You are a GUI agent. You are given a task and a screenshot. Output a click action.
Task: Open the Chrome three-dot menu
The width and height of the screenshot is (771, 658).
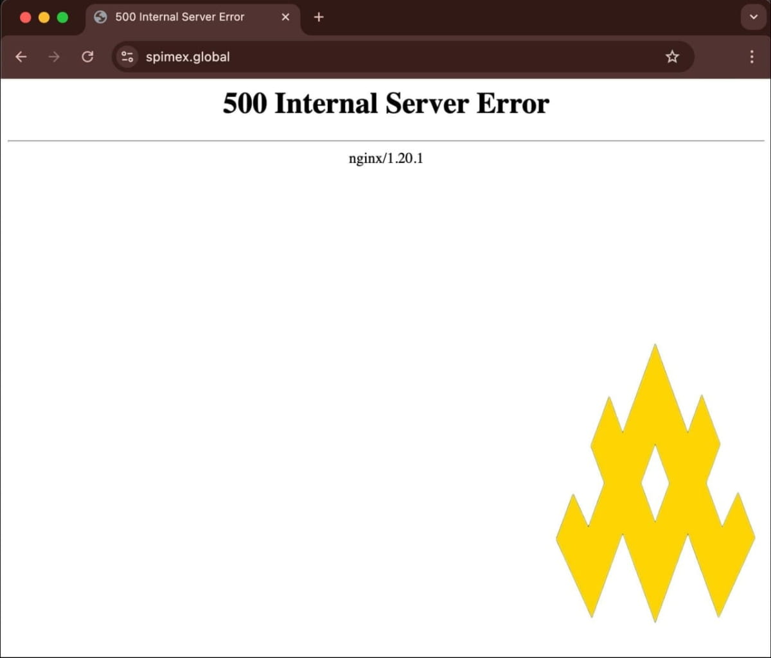pyautogui.click(x=752, y=56)
